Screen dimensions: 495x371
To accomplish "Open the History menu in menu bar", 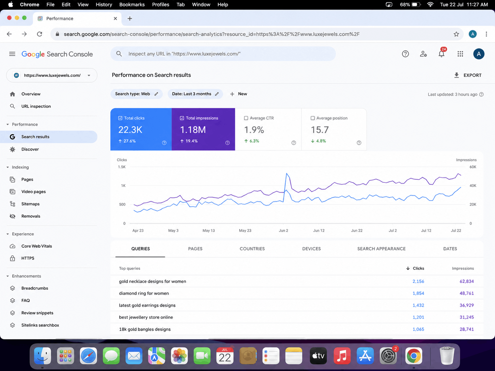I will point(104,4).
